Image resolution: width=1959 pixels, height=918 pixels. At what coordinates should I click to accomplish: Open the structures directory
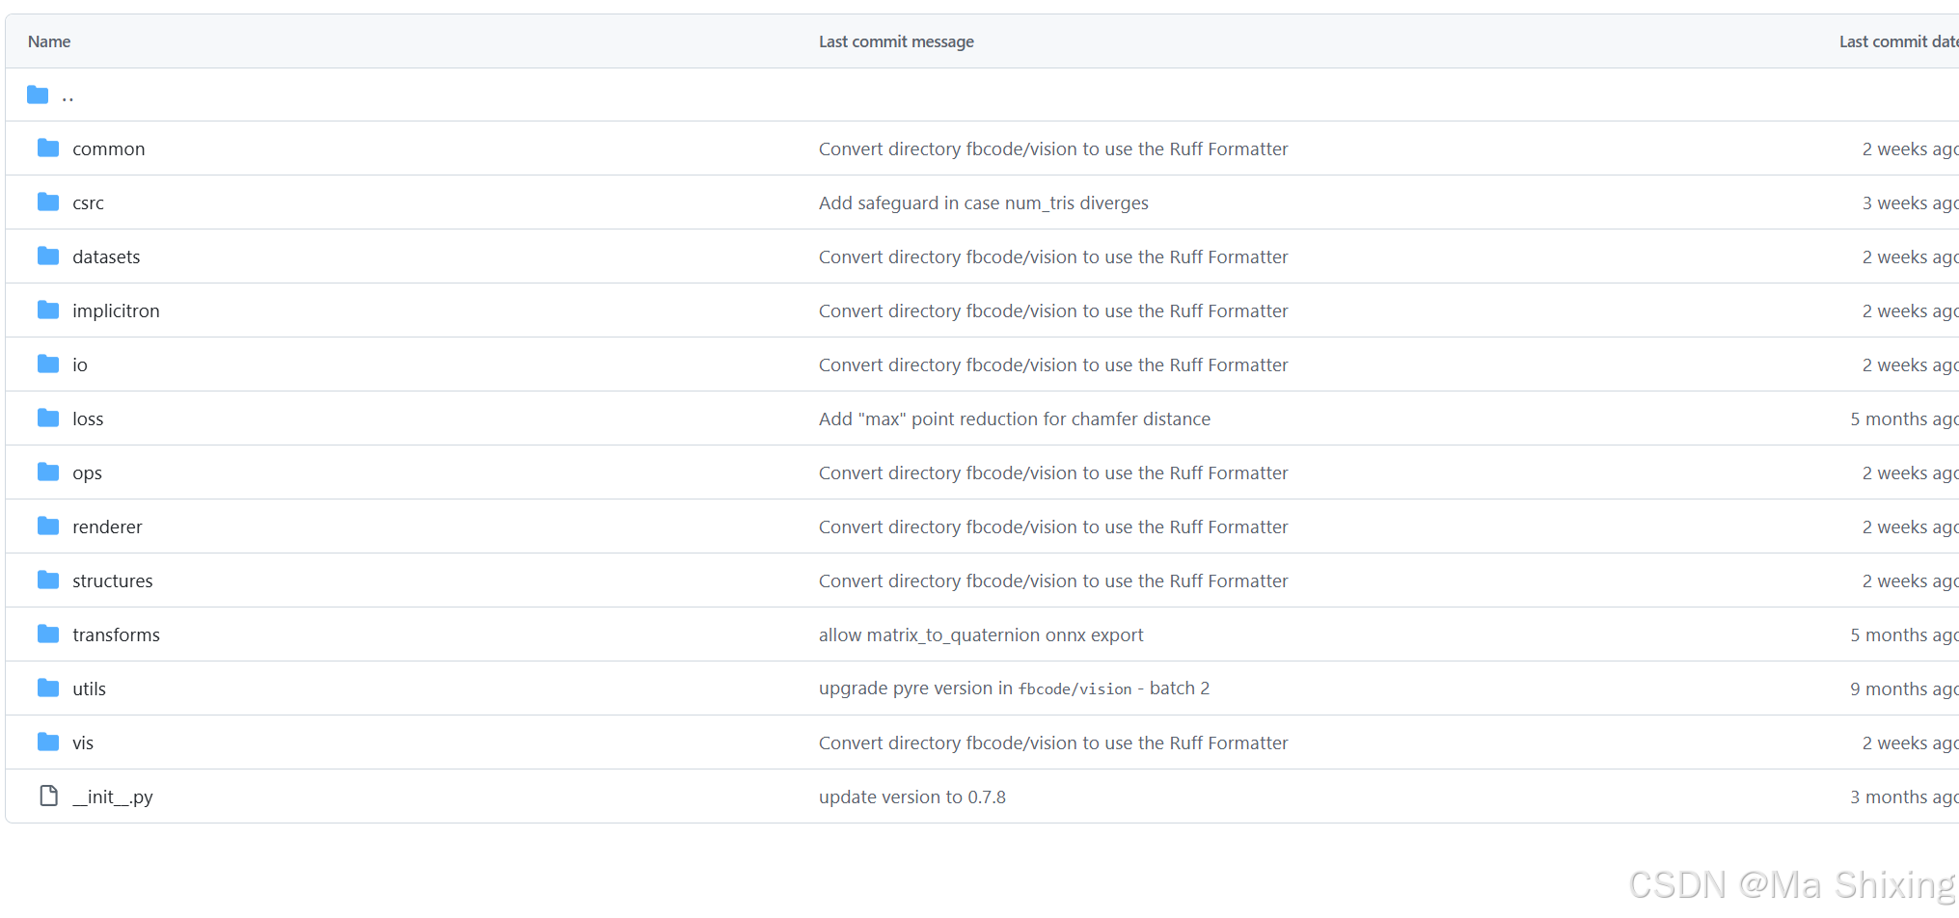[113, 580]
